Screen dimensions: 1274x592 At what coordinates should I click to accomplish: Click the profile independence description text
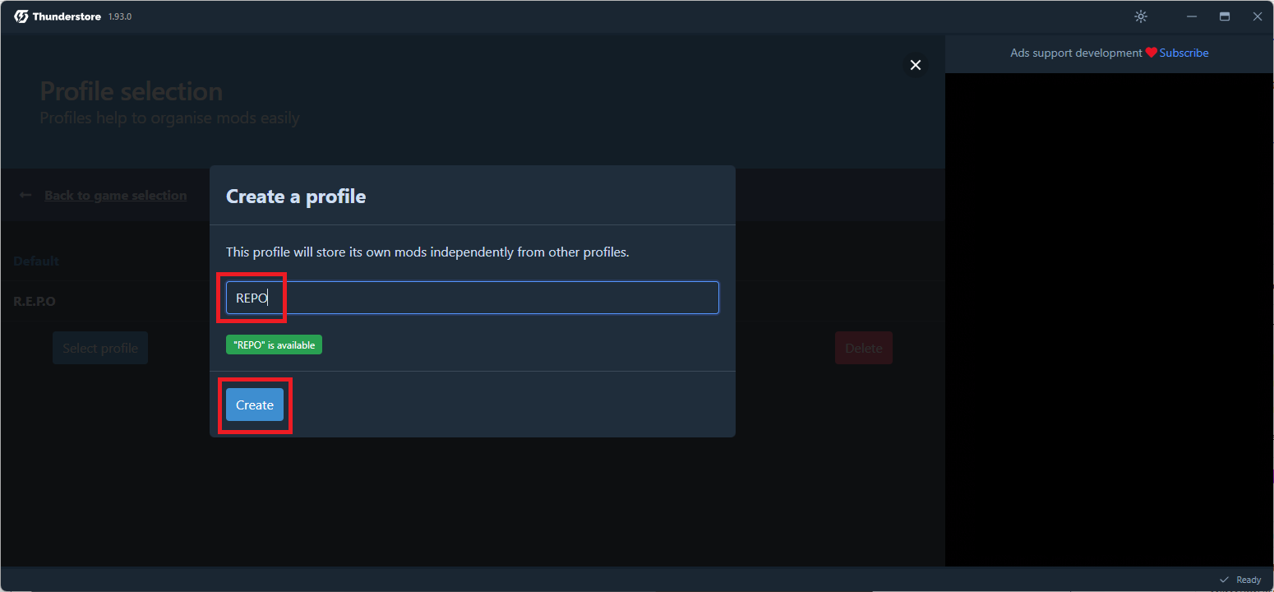(427, 252)
